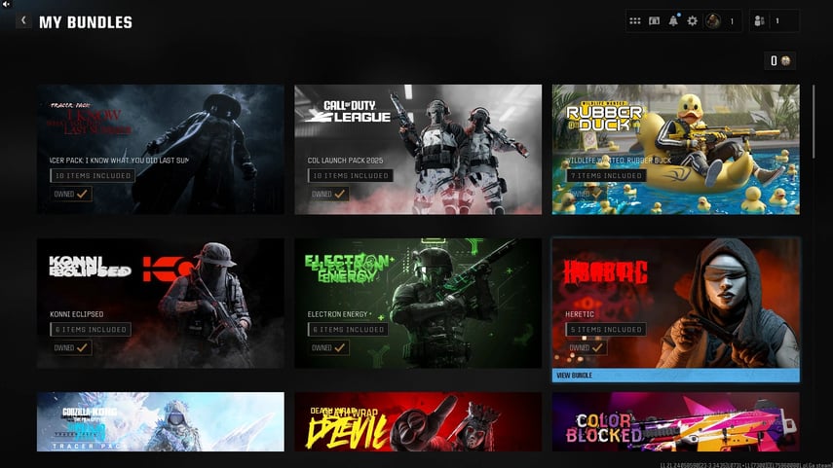Select the Konni Eclipsed bundle
This screenshot has width=833, height=468.
[x=161, y=304]
